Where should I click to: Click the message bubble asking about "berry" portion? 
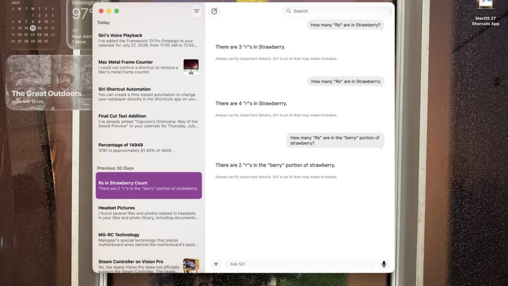pos(335,140)
